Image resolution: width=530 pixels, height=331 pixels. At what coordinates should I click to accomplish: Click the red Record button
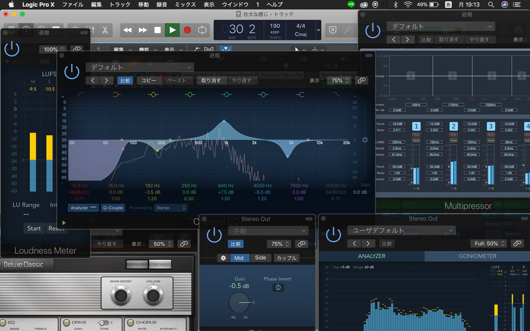(x=187, y=30)
